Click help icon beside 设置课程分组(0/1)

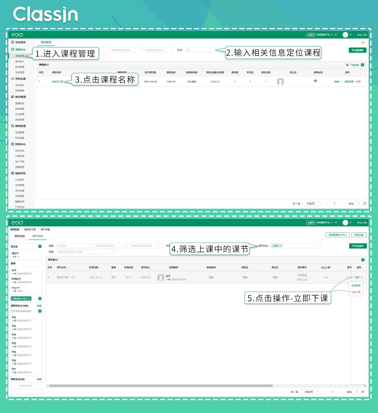pyautogui.click(x=40, y=299)
